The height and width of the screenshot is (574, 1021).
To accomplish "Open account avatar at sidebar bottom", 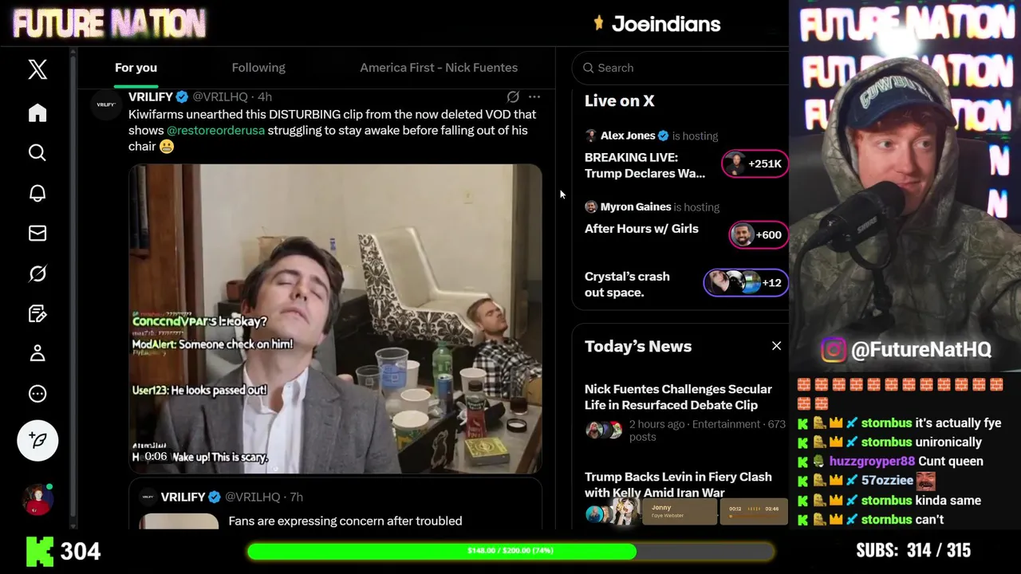I will click(x=37, y=500).
